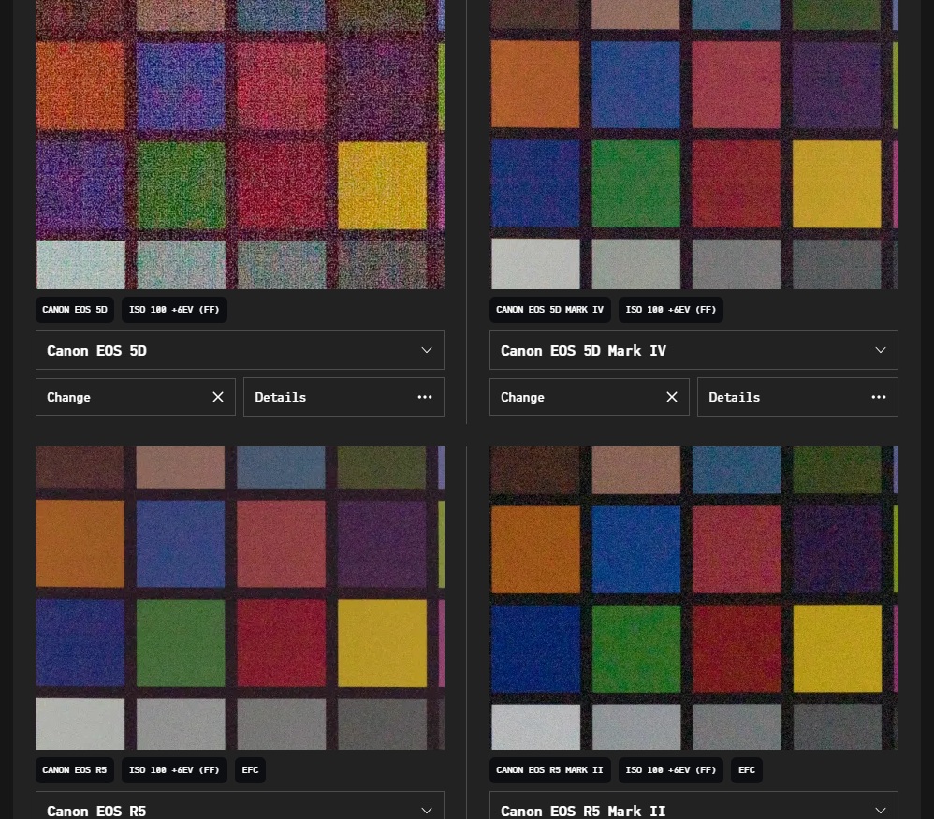Viewport: 934px width, 819px height.
Task: Click the ISO 100 +6EV tag under R5 Mark II image
Action: click(671, 770)
